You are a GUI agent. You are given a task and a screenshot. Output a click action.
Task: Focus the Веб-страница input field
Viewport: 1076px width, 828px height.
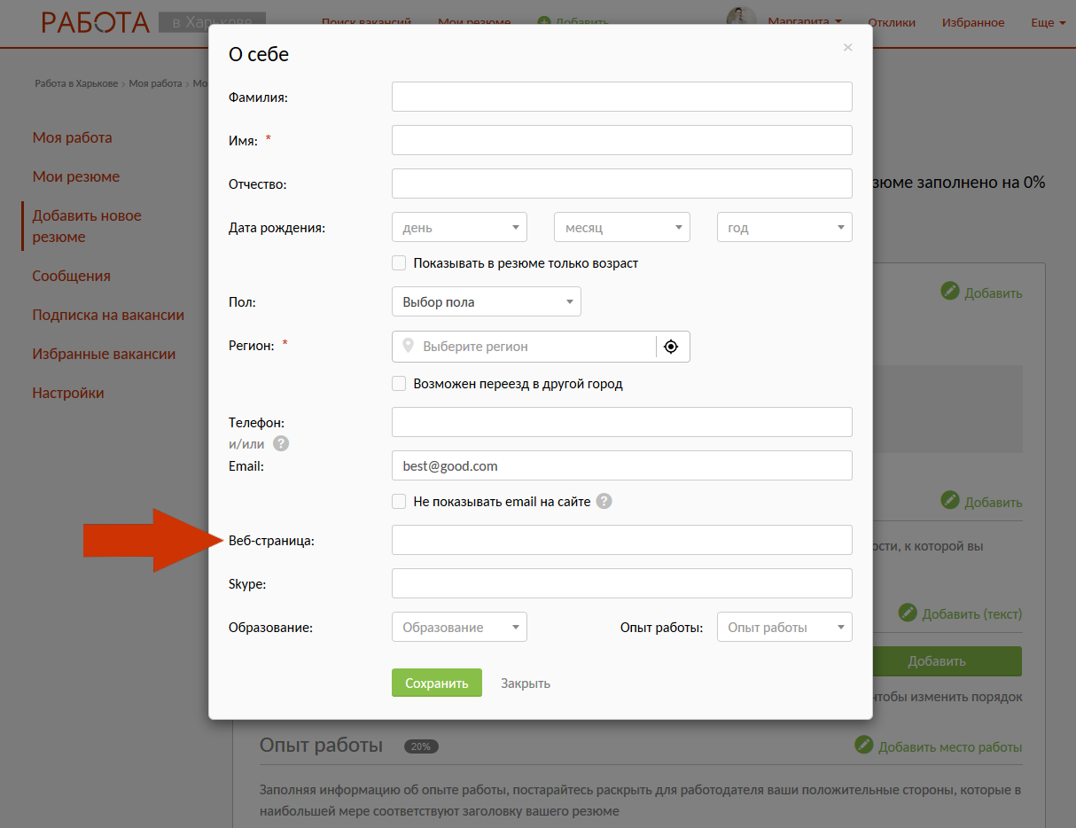pyautogui.click(x=621, y=540)
